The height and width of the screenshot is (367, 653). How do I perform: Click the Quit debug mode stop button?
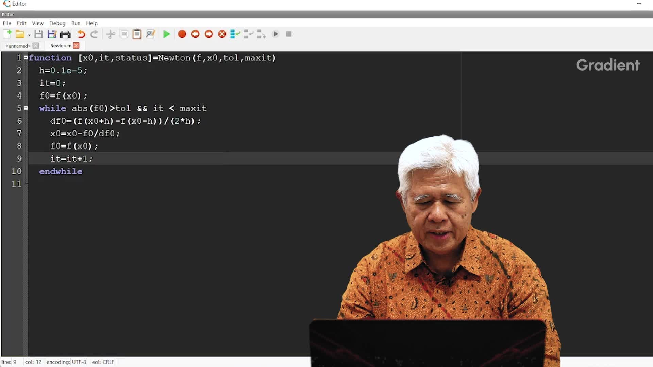tap(289, 34)
